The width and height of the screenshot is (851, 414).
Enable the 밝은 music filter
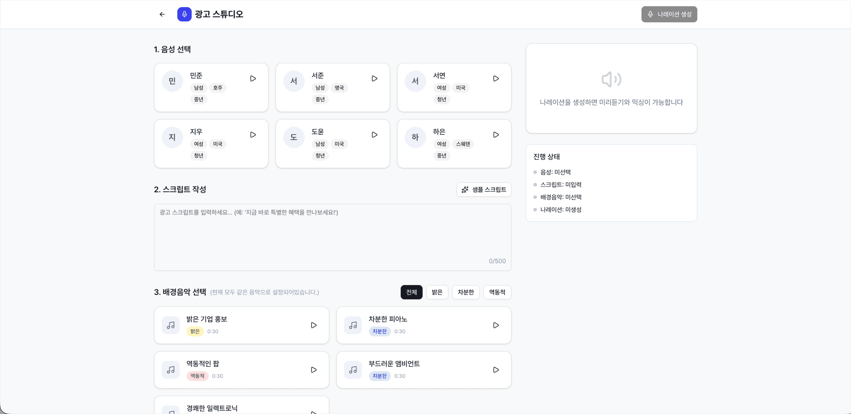[x=437, y=292]
